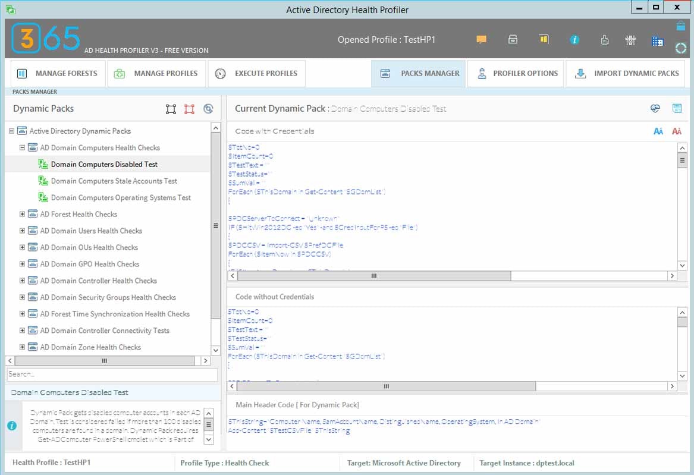694x475 pixels.
Task: Open the sliders settings icon in header
Action: tap(630, 40)
